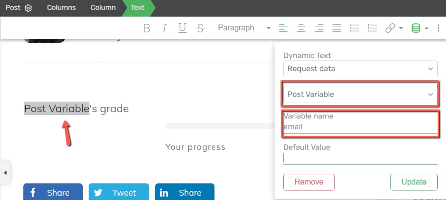Open the three-dot more options menu
Image resolution: width=446 pixels, height=200 pixels.
click(x=438, y=28)
